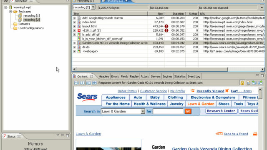Open the Event Log tab
The image size is (267, 150).
tap(194, 77)
